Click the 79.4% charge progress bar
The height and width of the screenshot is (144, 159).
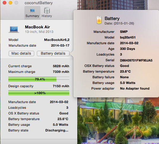[x=39, y=79]
